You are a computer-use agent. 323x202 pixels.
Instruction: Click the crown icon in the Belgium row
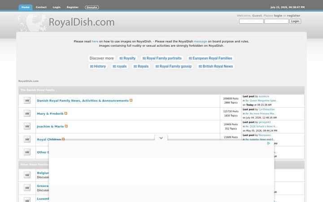pyautogui.click(x=27, y=175)
